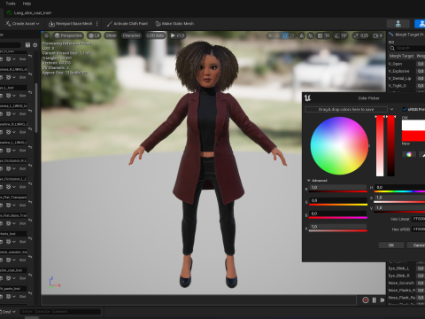Toggle surface snapping in viewport toolbar
This screenshot has width=425, height=319.
pyautogui.click(x=311, y=35)
